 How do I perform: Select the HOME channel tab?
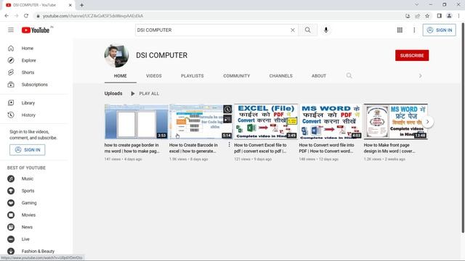121,76
